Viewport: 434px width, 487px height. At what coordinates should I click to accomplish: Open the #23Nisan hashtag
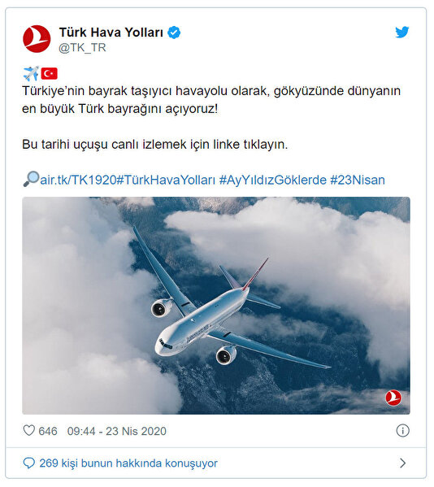pyautogui.click(x=358, y=180)
